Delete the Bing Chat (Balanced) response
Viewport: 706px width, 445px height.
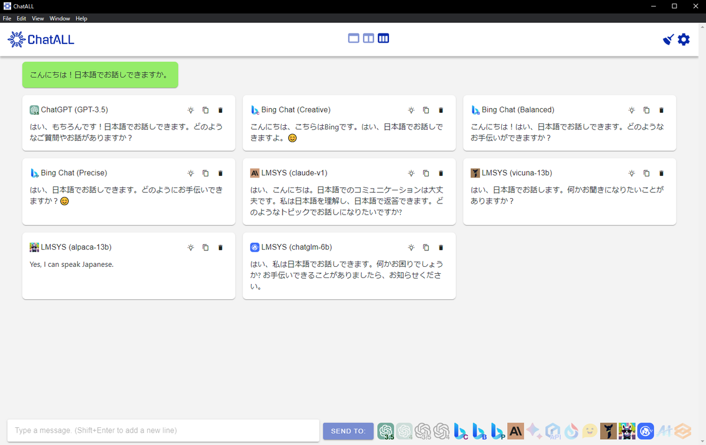point(661,110)
